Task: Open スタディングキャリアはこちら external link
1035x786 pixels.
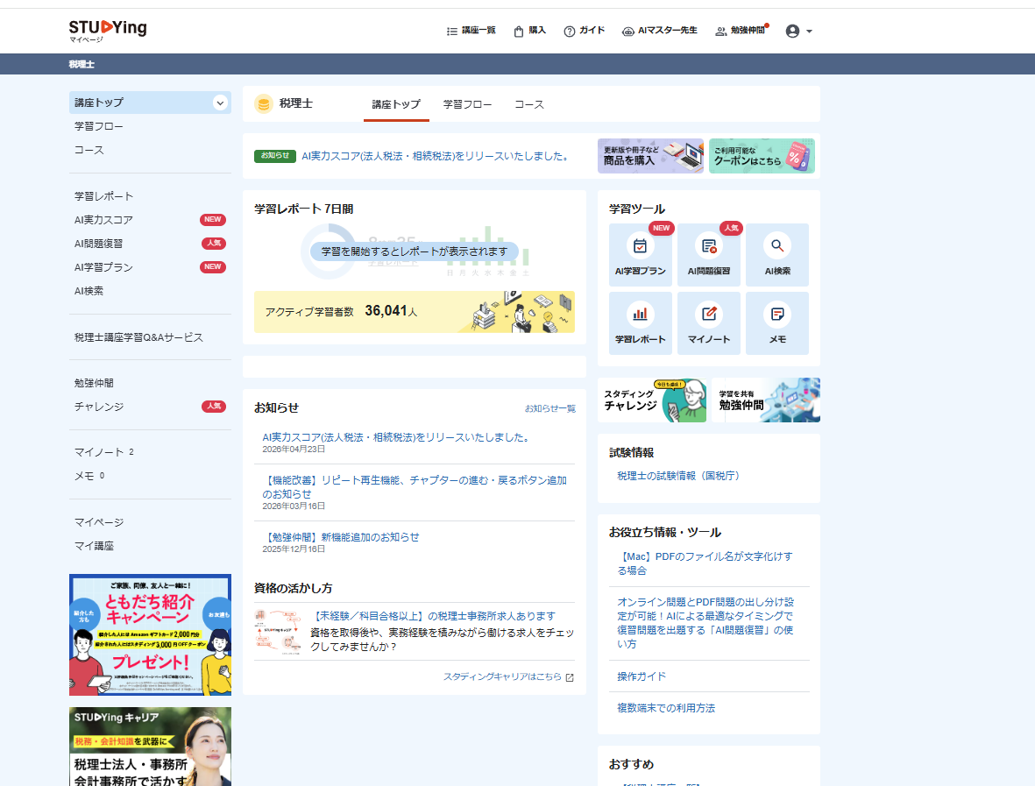Action: (508, 676)
